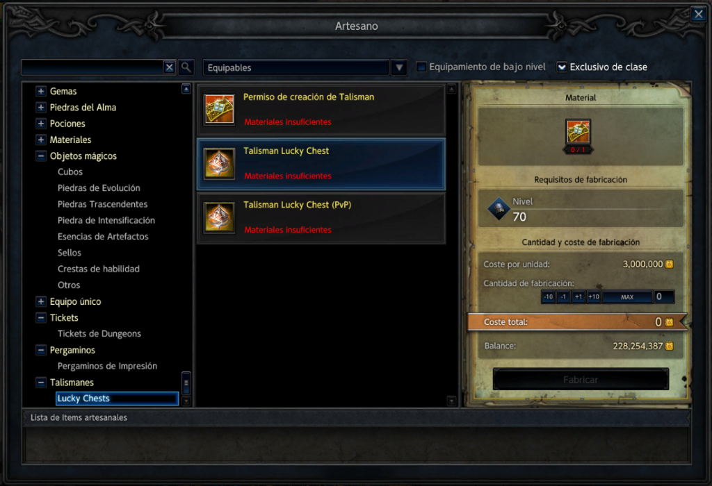The width and height of the screenshot is (712, 486).
Task: Uncheck the Exclusivo de clase checkbox
Action: point(562,67)
